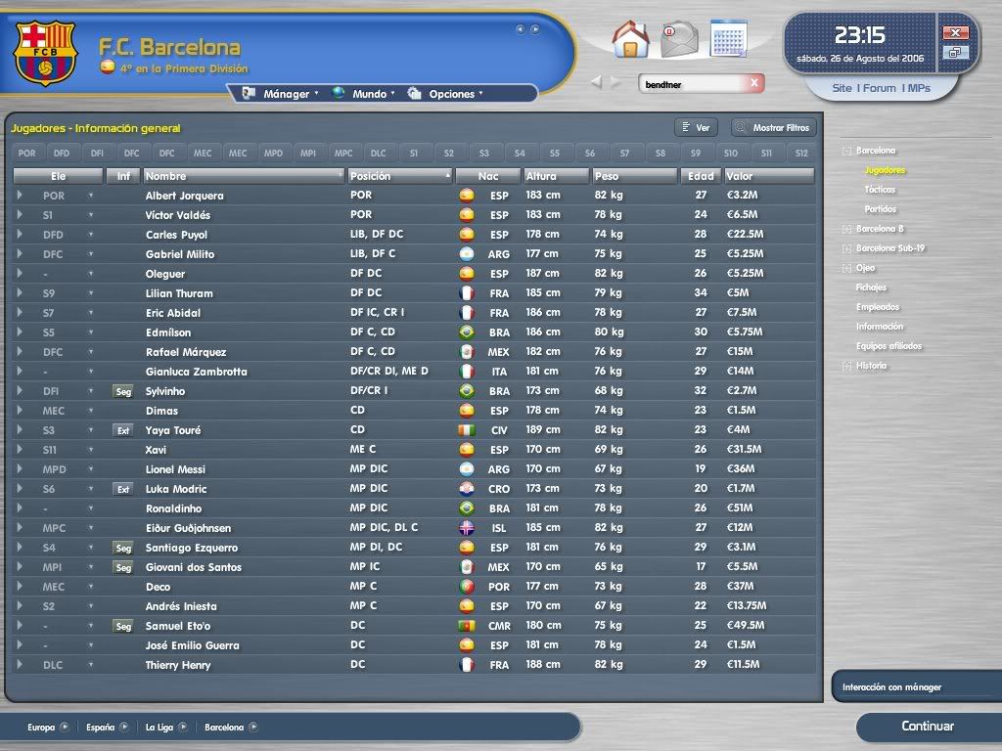This screenshot has width=1002, height=751.
Task: Open the home screen house icon
Action: (630, 39)
